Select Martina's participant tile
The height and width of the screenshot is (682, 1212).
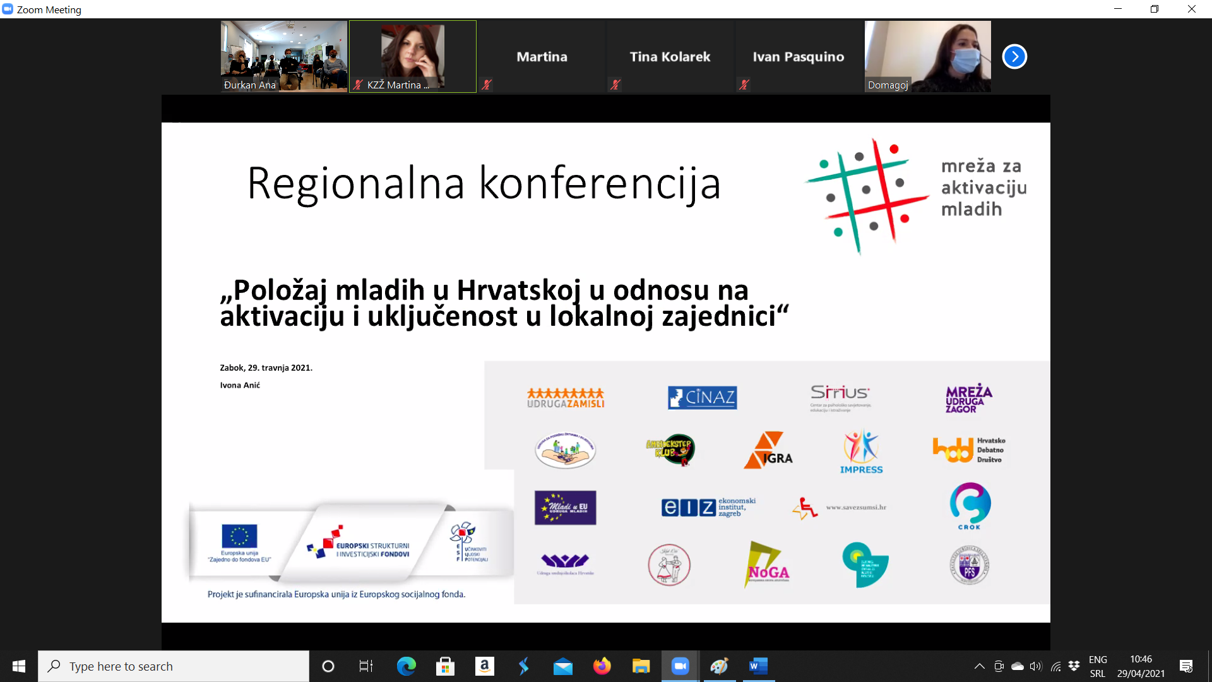(542, 56)
